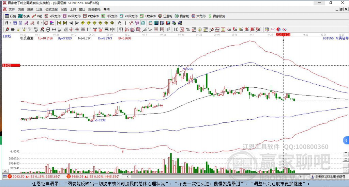Click the colored grid table icon
This screenshot has height=187, width=349.
(267, 29)
